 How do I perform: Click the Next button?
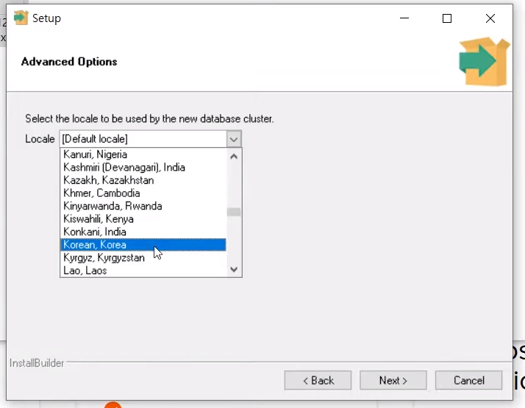click(393, 380)
